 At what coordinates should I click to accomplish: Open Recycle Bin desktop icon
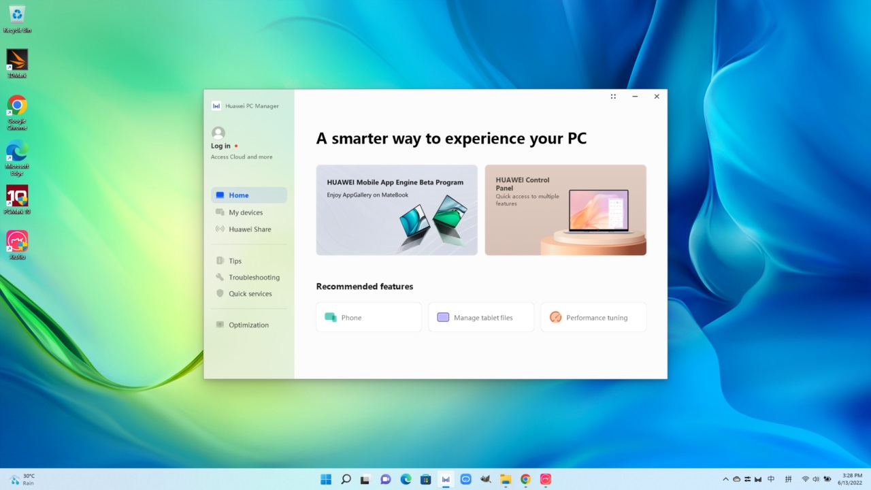click(x=17, y=19)
